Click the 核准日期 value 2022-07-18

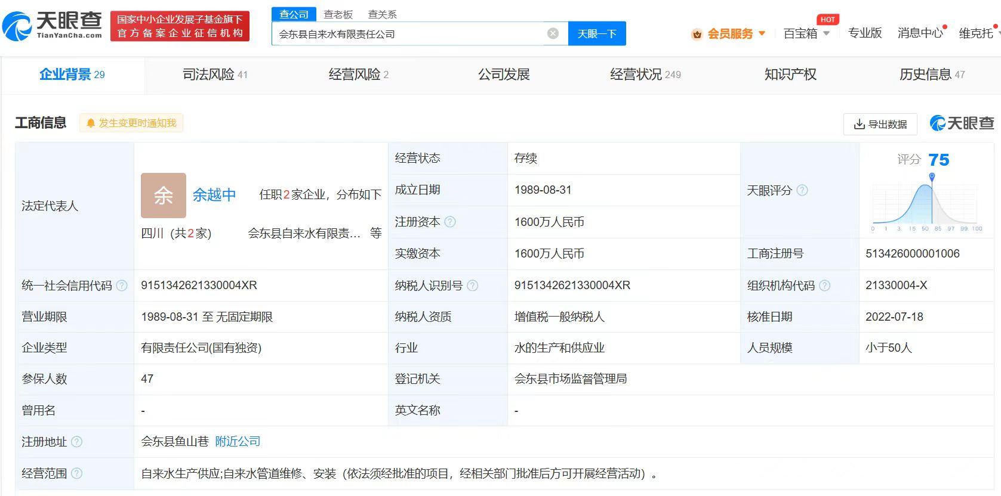(x=894, y=317)
